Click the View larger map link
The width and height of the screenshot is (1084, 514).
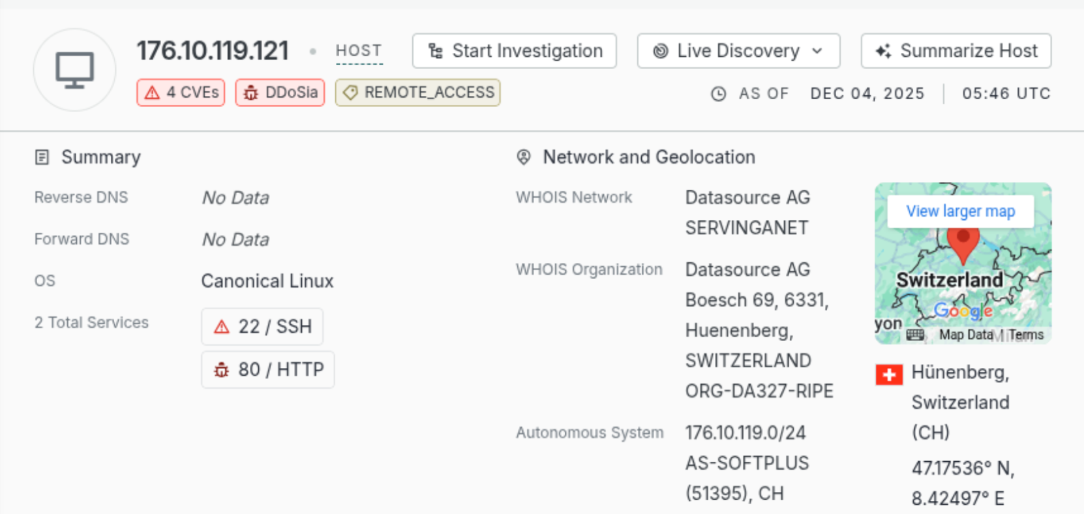coord(960,211)
